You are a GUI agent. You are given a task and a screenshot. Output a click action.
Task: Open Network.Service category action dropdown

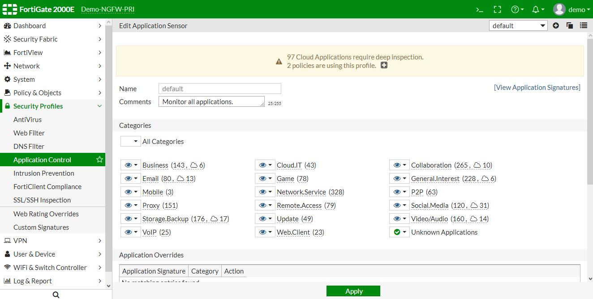click(265, 192)
